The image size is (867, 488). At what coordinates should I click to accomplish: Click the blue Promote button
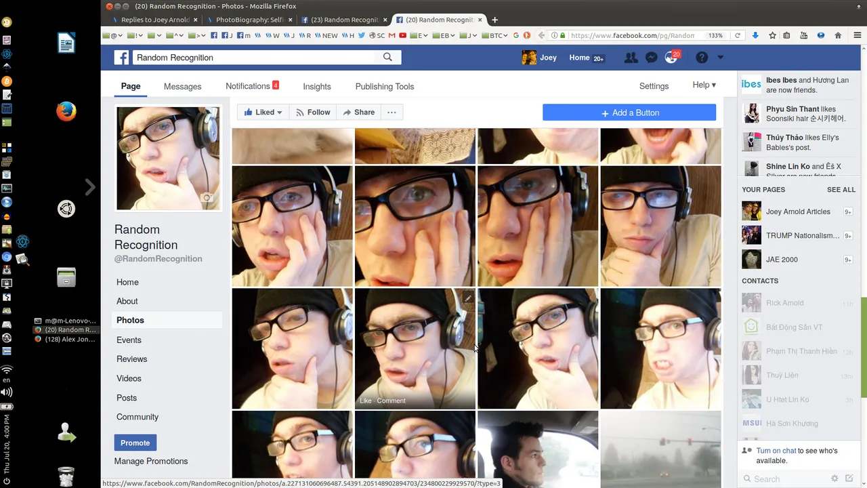[x=135, y=443]
